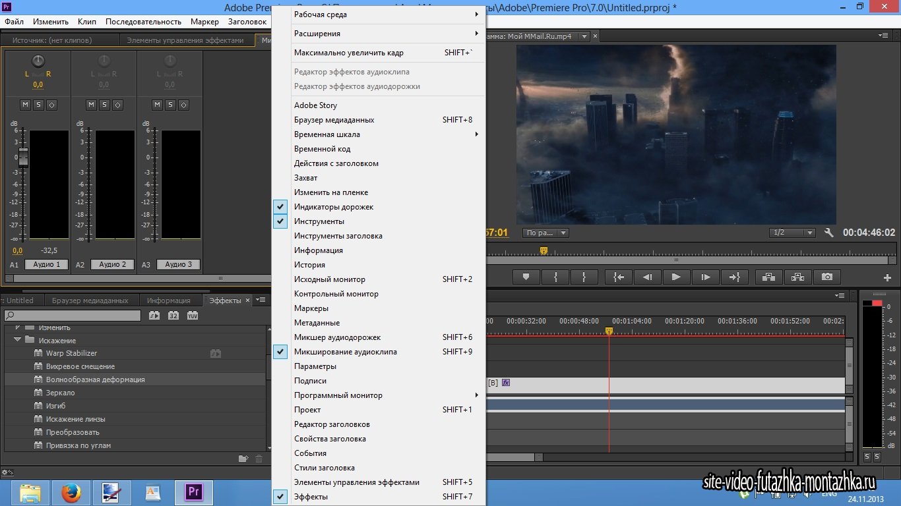Create a new custom bin in Effects
901x506 pixels.
pyautogui.click(x=243, y=459)
